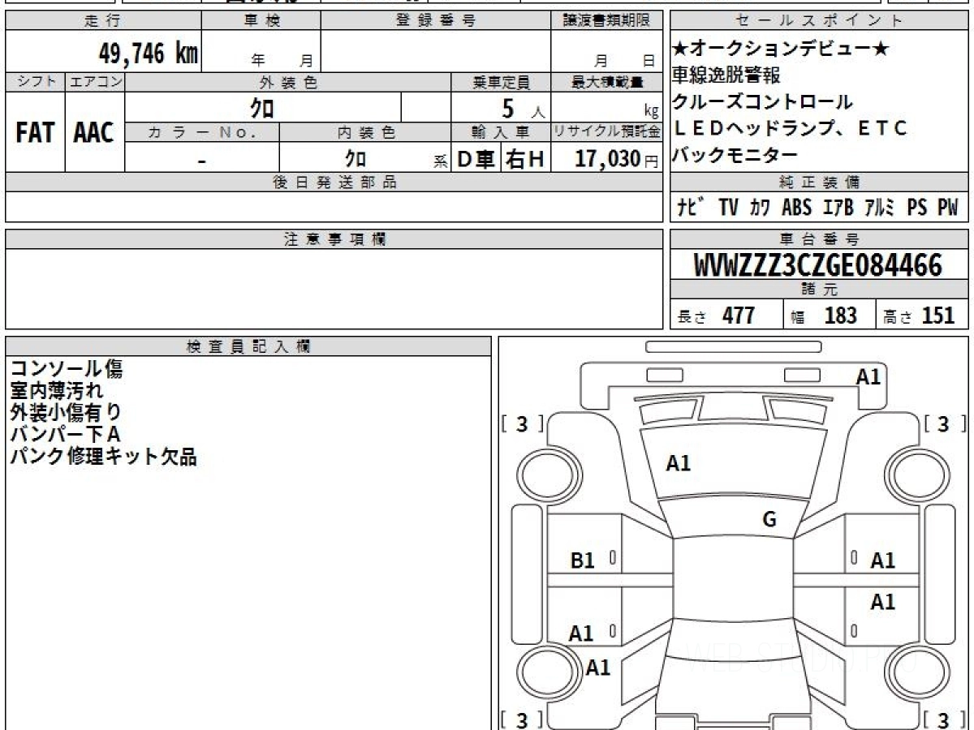Click the 最大積載量 header
974x730 pixels.
click(606, 82)
